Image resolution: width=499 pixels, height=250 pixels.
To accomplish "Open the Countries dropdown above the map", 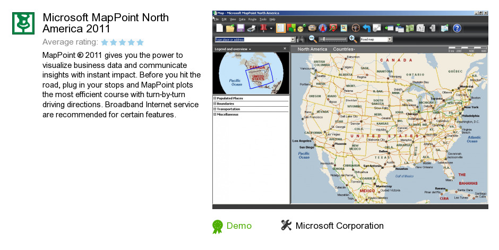I will click(x=344, y=49).
